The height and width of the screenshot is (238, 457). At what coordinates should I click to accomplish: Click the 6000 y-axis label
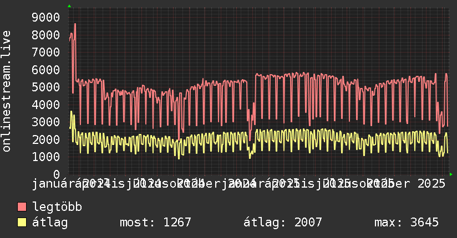tap(46, 70)
